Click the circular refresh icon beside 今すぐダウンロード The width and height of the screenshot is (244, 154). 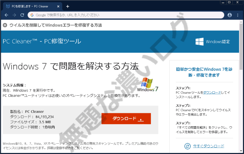(x=187, y=146)
